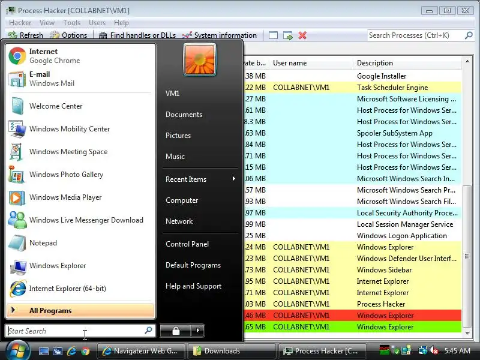Open Process Hacker Options
Image resolution: width=480 pixels, height=360 pixels.
(x=68, y=35)
